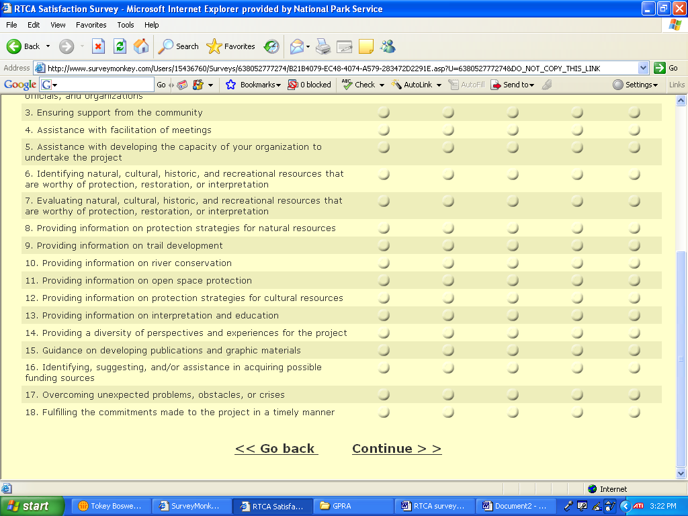Select first radio for item 9 trail development

[384, 246]
